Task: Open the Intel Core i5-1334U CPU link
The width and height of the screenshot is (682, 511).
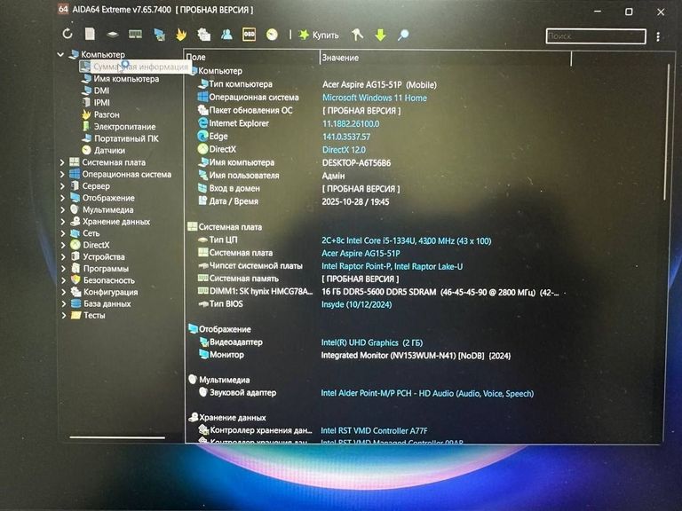Action: (406, 240)
